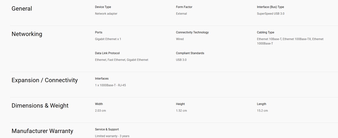The image size is (338, 138).
Task: Click the SuperSpeed USB 3.0 value
Action: pyautogui.click(x=271, y=14)
